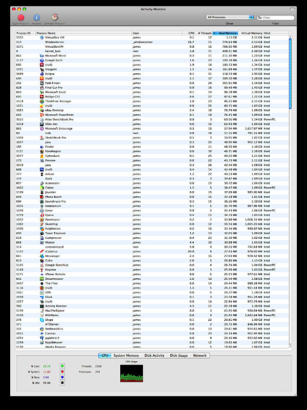The image size is (307, 410).
Task: Select the tweetanium process row
Action: pos(152,206)
